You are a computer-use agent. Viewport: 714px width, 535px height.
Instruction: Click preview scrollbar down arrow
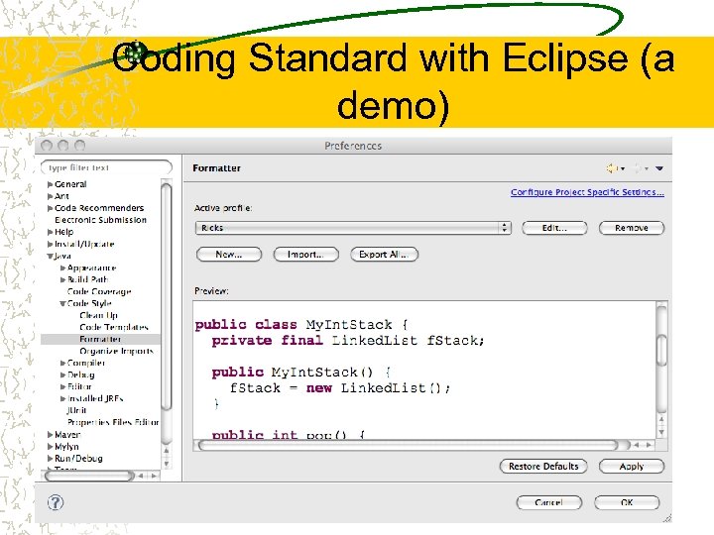[661, 432]
